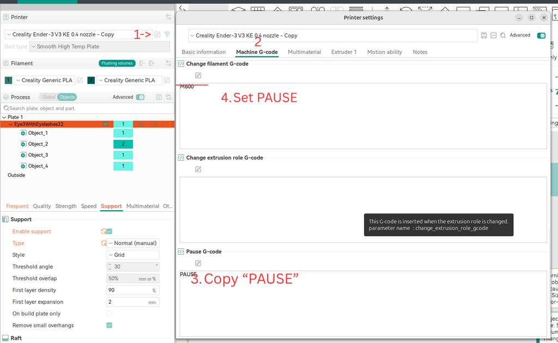
Task: Click the delete preset icon in Printer settings
Action: (493, 35)
